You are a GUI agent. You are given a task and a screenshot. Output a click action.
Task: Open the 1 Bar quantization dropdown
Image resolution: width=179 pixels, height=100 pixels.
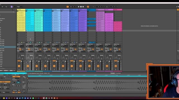pos(6,7)
